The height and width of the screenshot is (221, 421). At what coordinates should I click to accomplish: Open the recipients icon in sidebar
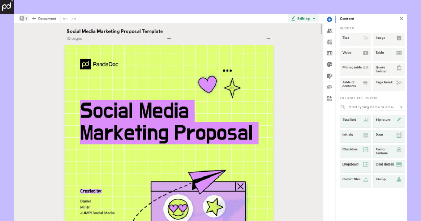click(x=329, y=31)
